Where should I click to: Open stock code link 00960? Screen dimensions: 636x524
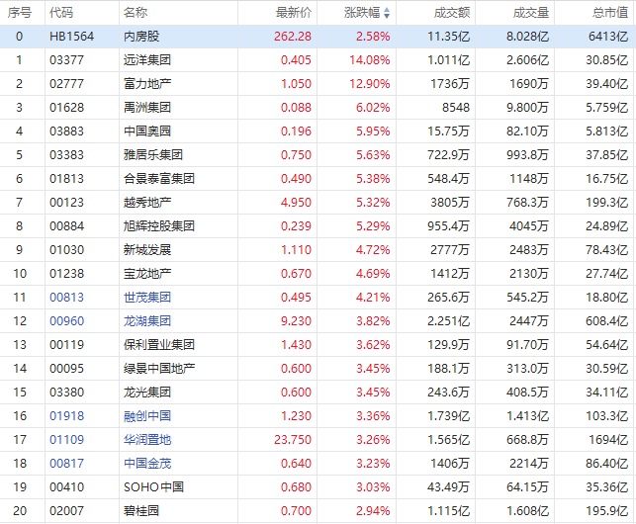tap(66, 320)
